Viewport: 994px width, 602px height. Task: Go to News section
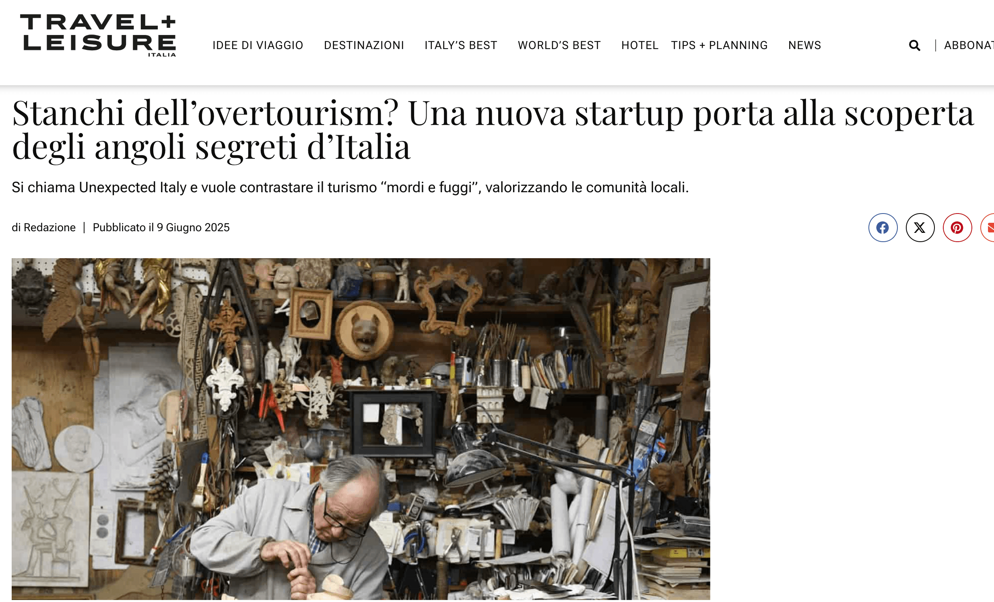tap(804, 45)
